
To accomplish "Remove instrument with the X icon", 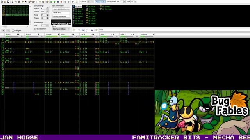I will 79,30.
